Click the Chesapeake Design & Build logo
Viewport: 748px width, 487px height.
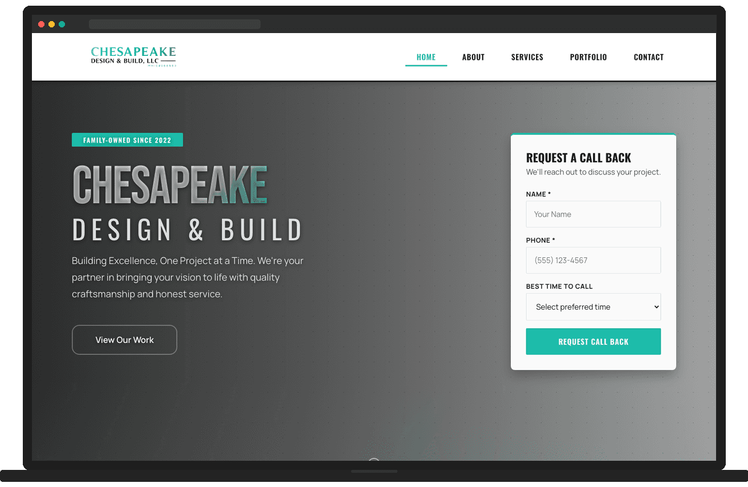(x=133, y=56)
